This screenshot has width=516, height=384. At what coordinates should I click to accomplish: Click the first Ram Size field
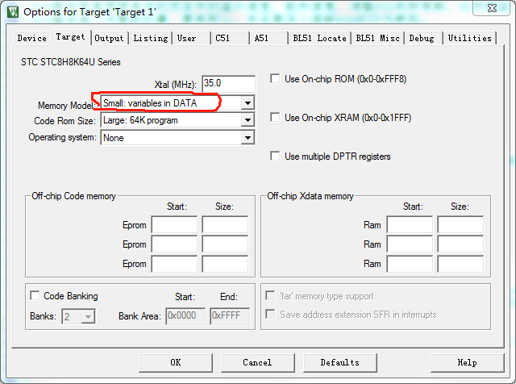tap(460, 225)
